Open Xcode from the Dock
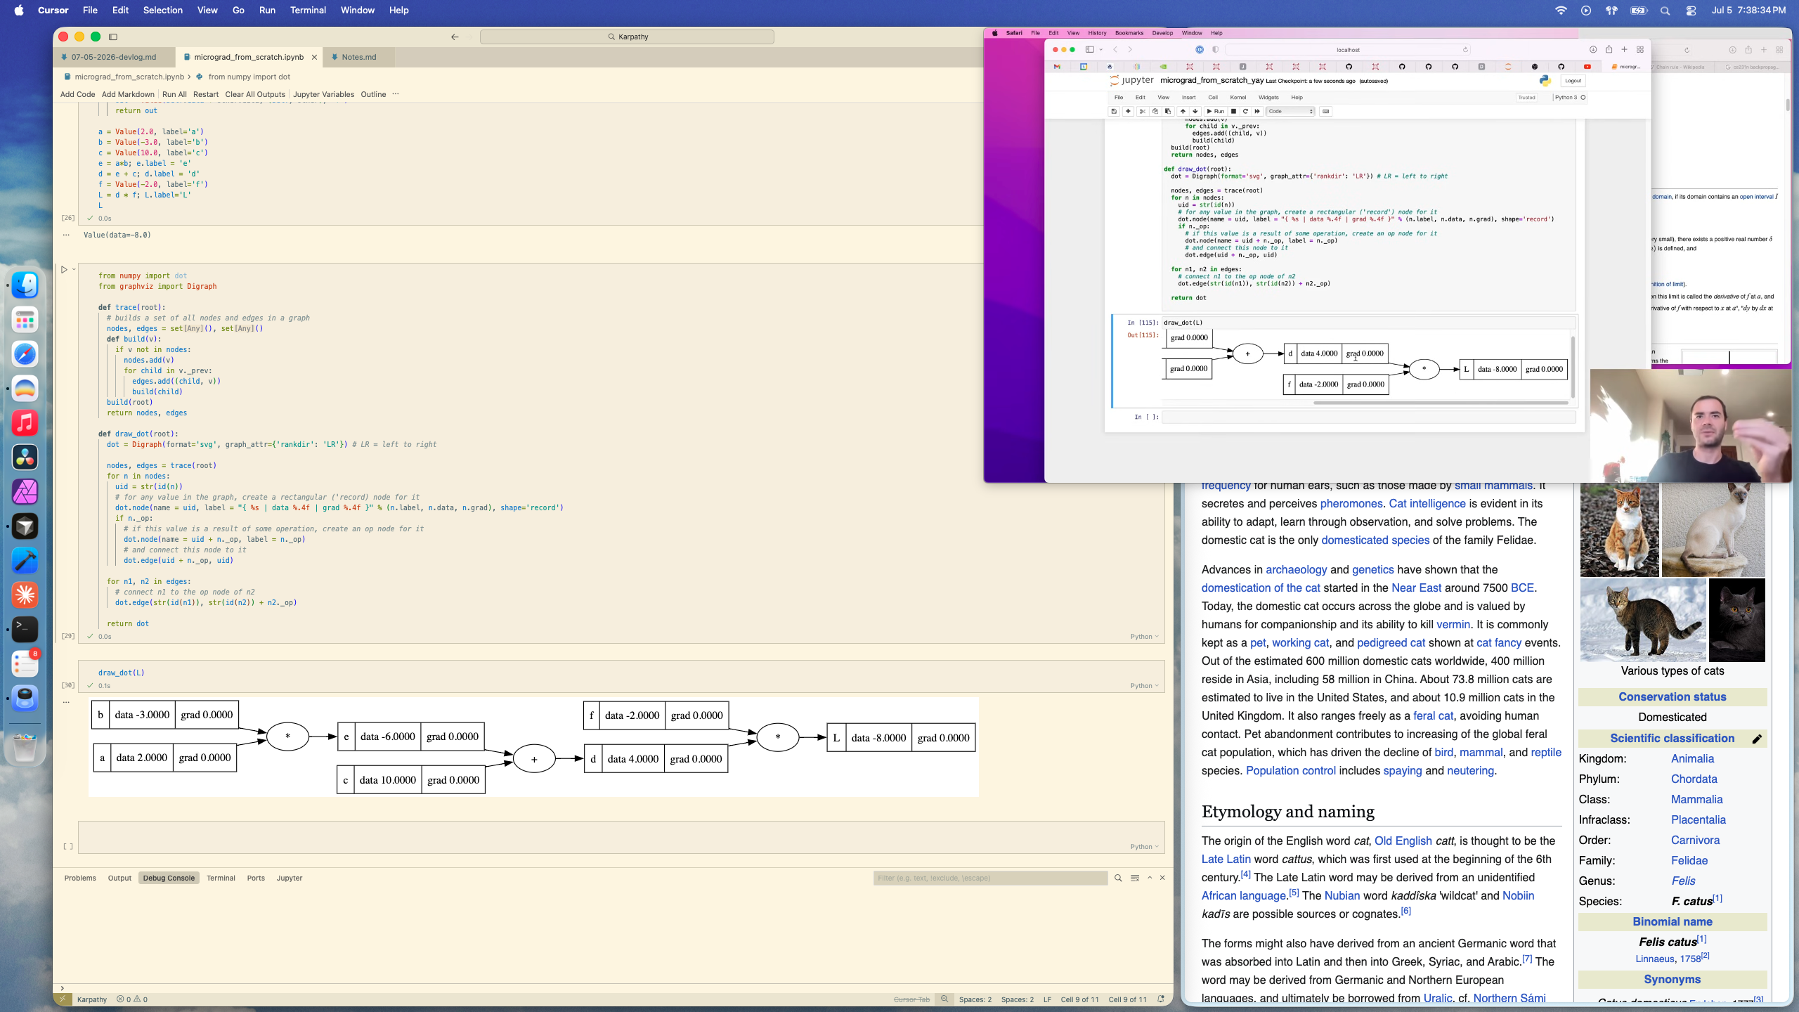 pos(25,561)
